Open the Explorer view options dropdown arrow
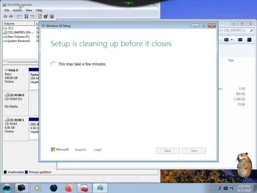The width and height of the screenshot is (257, 193). point(232,40)
